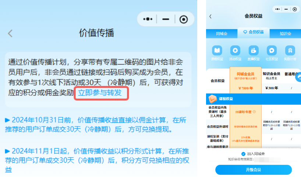The width and height of the screenshot is (301, 177).
Task: Minimize the 价值传播 mini program
Action: [x=166, y=19]
